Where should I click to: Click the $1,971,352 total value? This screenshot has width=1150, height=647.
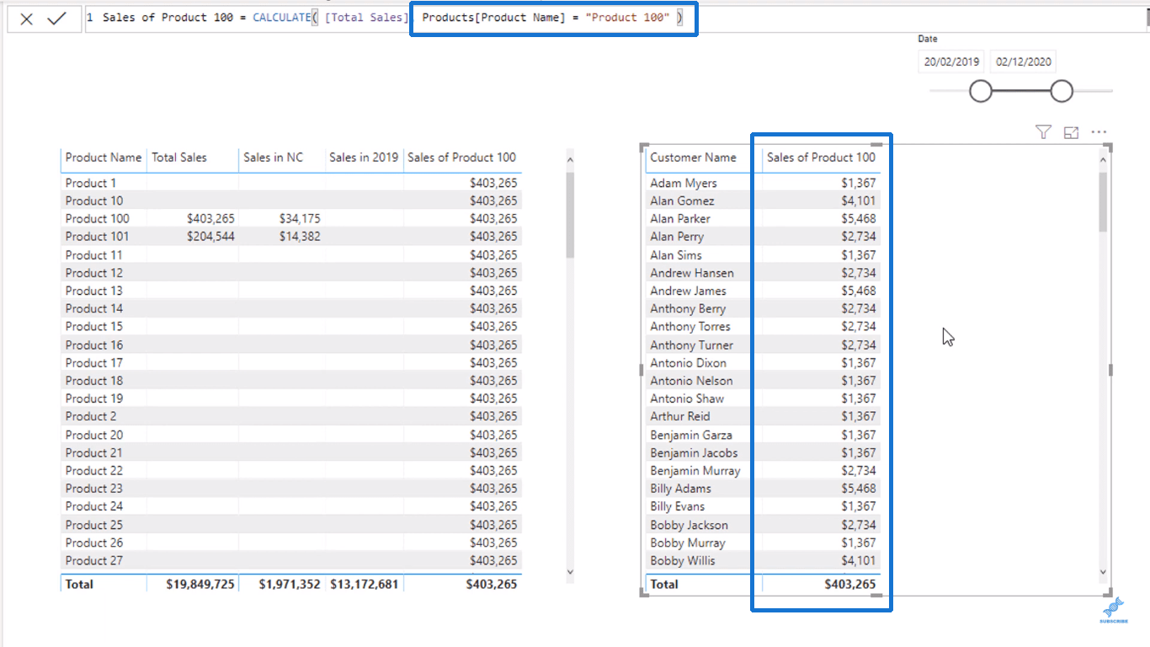click(290, 584)
